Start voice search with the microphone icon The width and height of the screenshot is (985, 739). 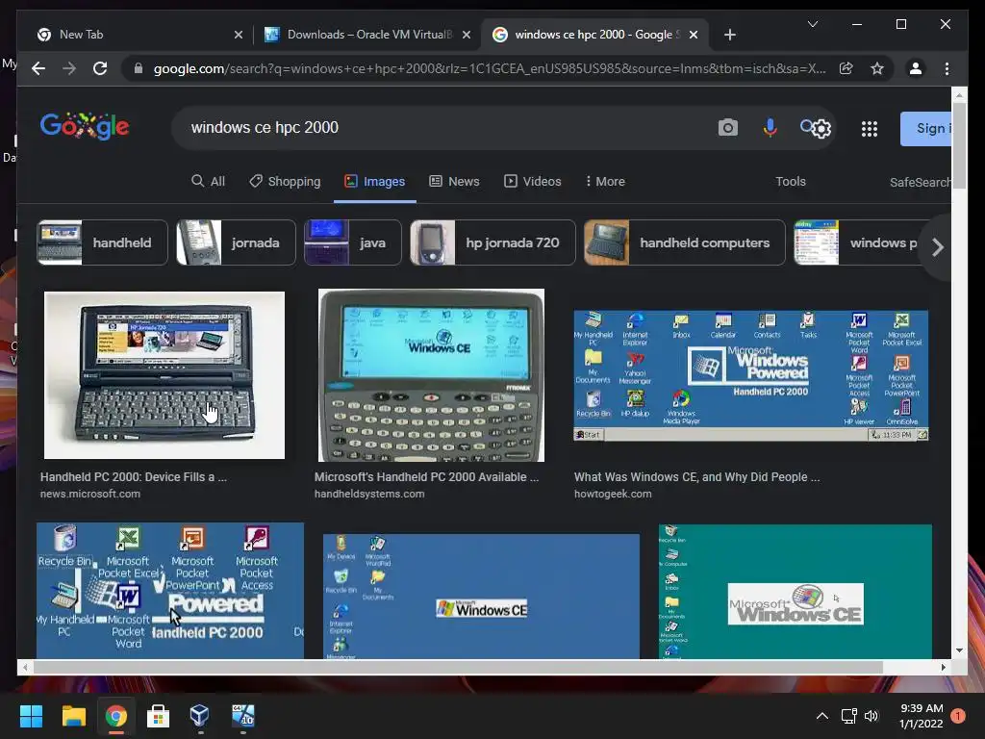tap(770, 128)
